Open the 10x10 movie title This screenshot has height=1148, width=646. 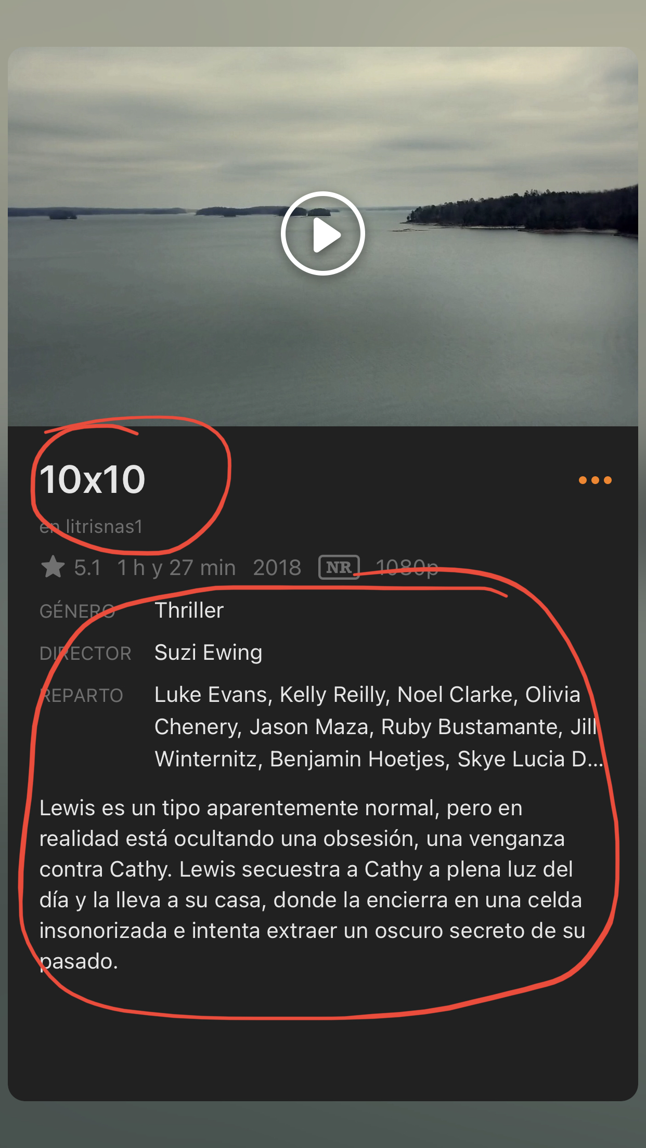coord(93,479)
